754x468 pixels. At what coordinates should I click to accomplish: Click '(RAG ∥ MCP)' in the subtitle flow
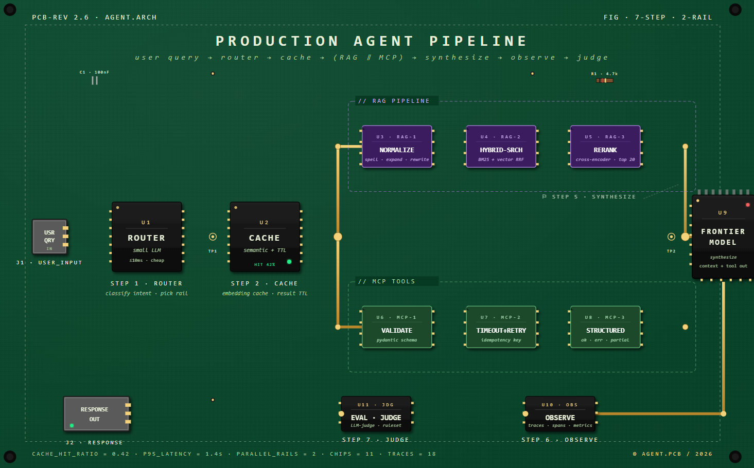pos(369,58)
